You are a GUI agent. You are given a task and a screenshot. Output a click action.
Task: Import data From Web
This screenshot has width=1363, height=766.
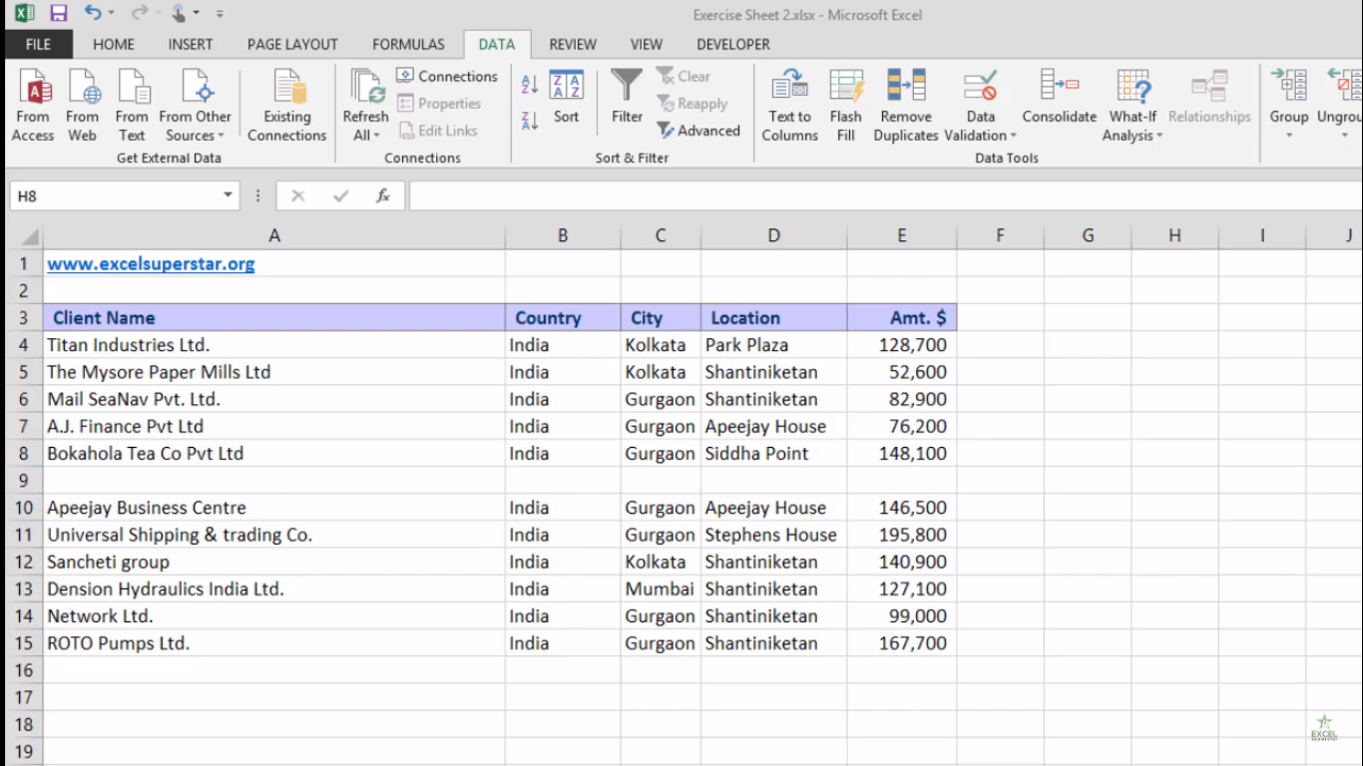83,106
